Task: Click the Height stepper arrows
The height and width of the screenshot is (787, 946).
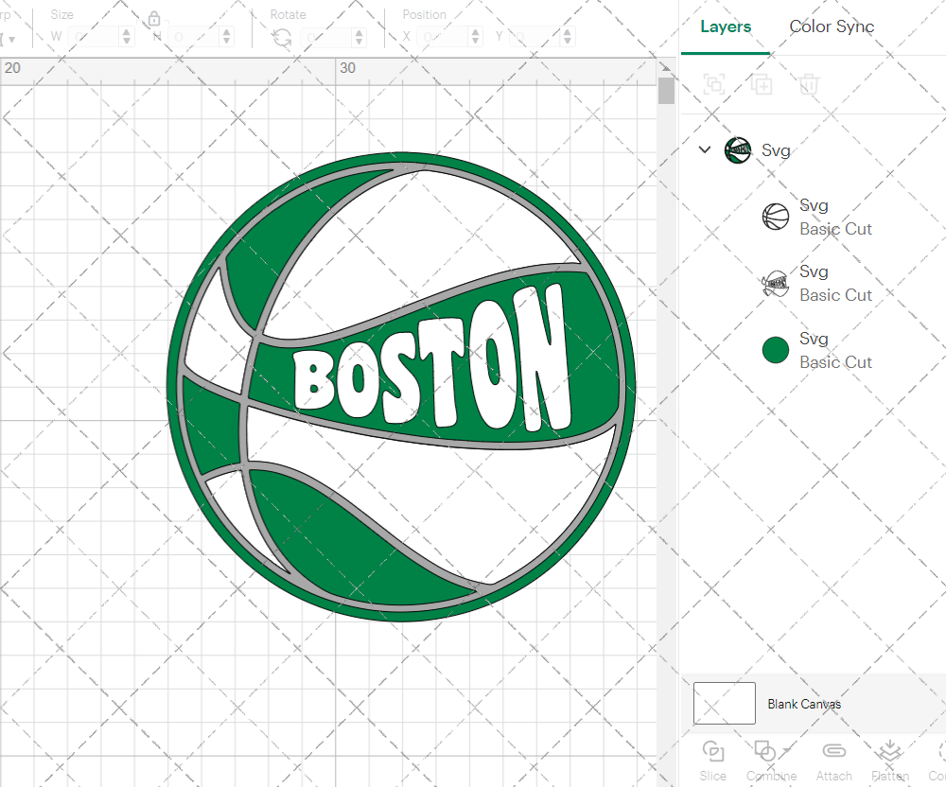Action: [226, 37]
